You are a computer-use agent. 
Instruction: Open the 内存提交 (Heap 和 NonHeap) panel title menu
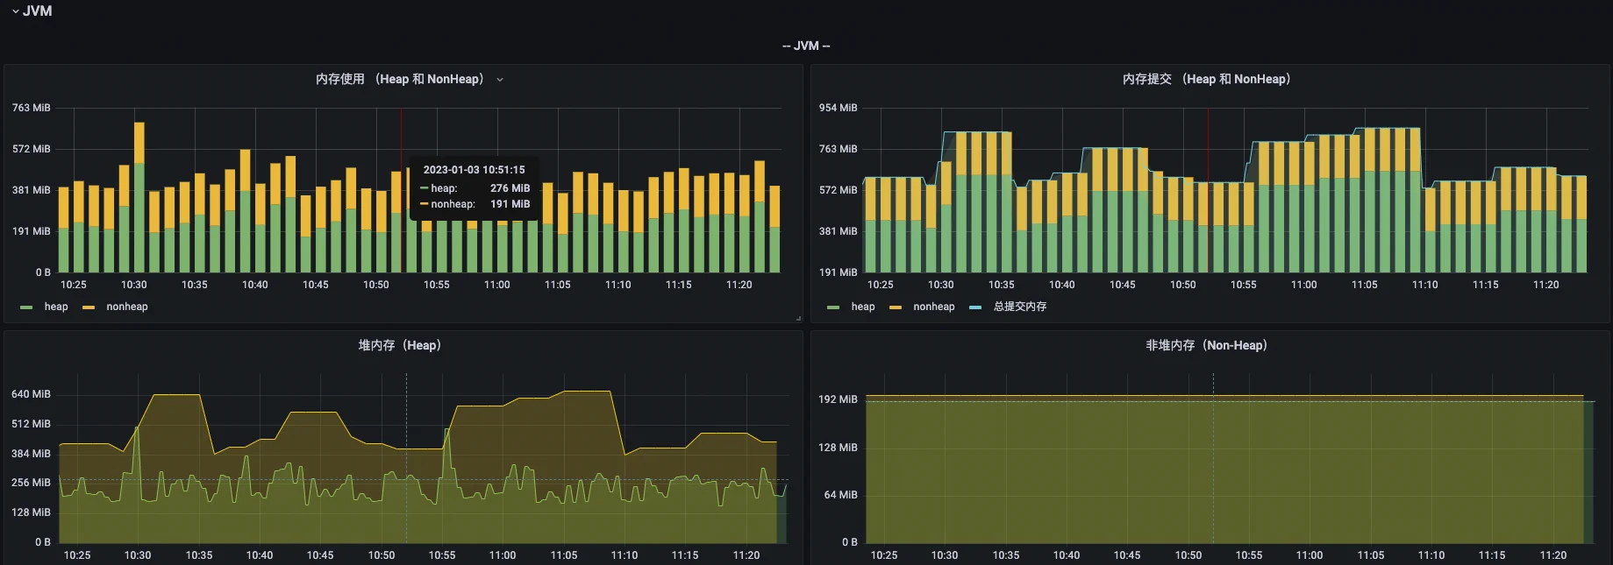point(1206,79)
